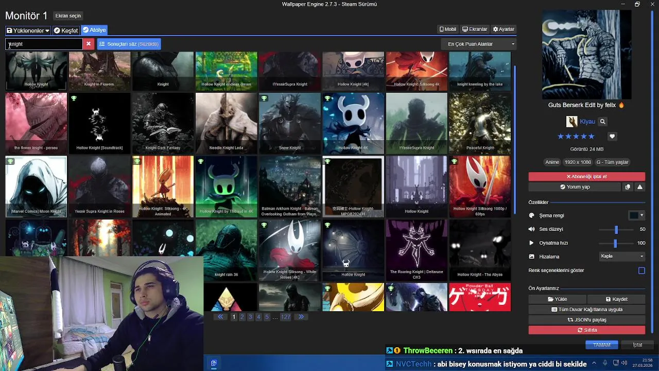
Task: Clear the search box with the red X
Action: (x=89, y=44)
